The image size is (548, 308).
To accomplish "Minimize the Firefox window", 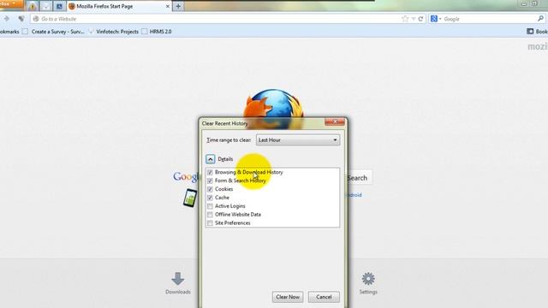I will pyautogui.click(x=523, y=3).
